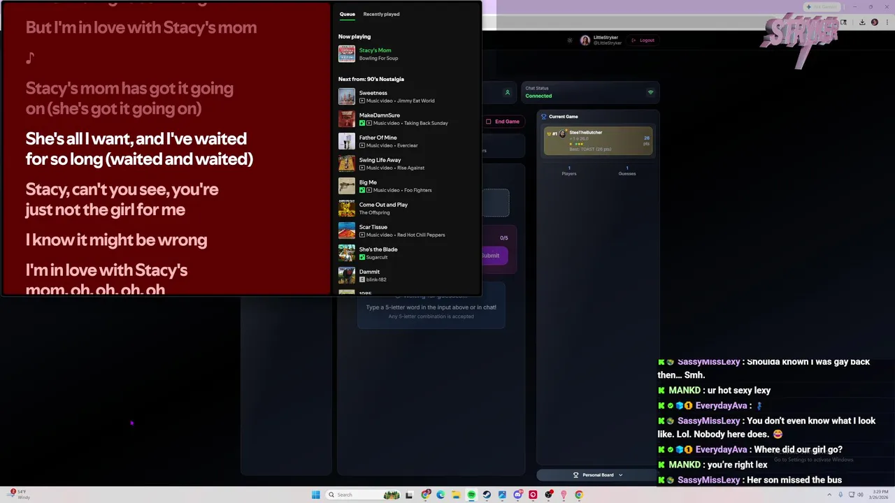Click the Players count stat

pyautogui.click(x=569, y=170)
